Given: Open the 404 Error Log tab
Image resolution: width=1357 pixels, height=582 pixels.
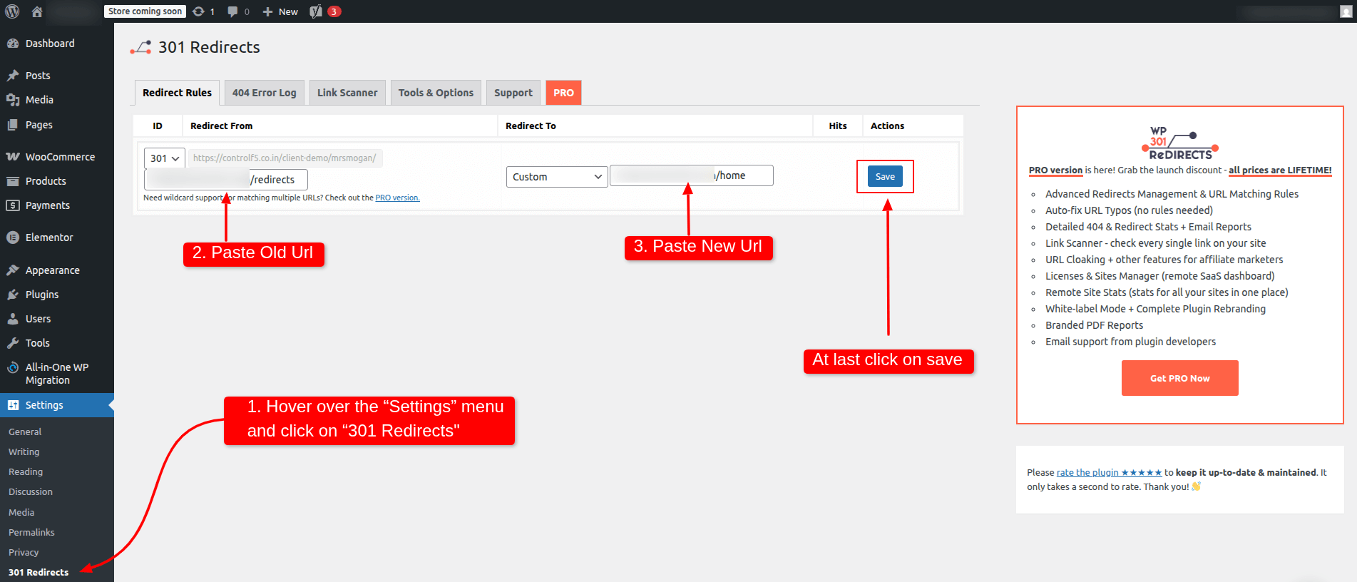Looking at the screenshot, I should coord(265,93).
